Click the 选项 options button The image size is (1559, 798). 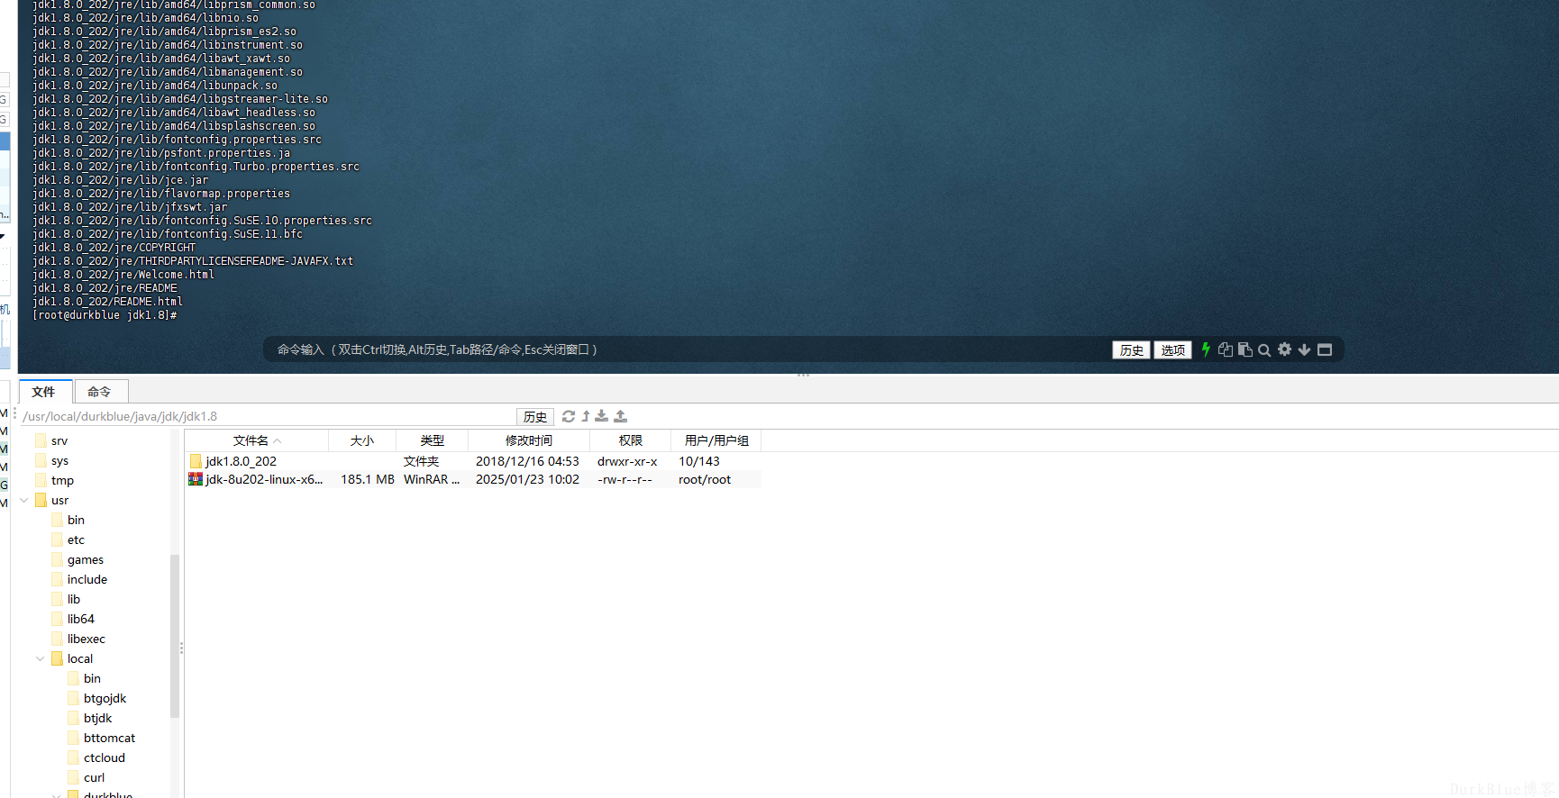[x=1172, y=350]
